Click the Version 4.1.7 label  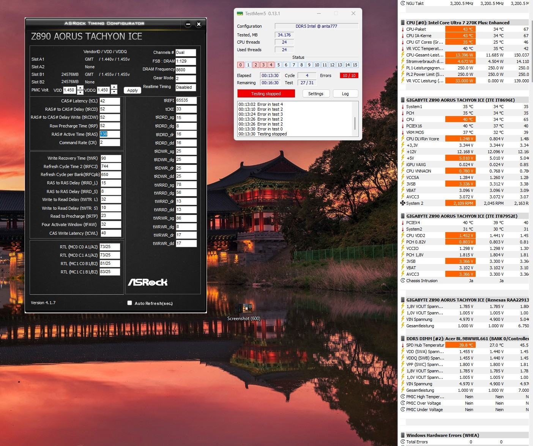click(x=43, y=303)
